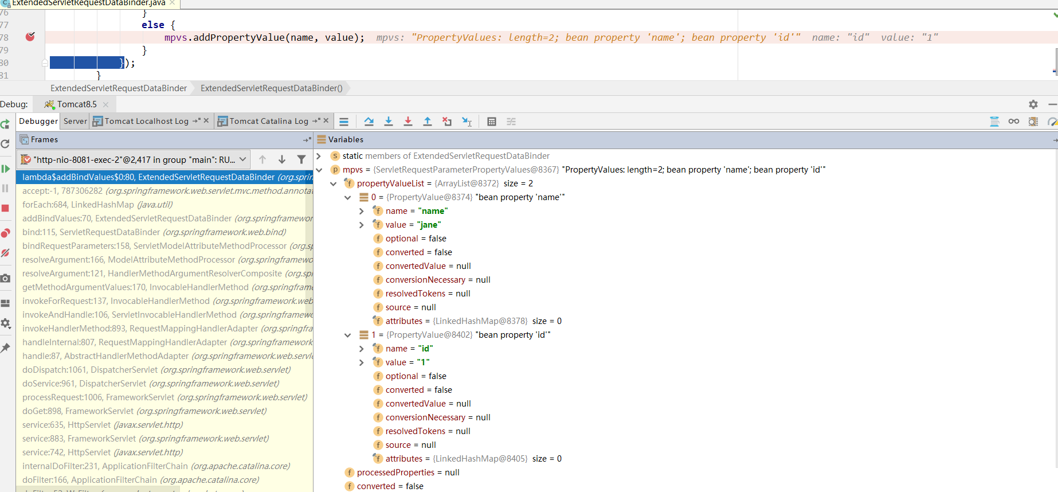Select frame bind:115, ServletRequestDataBinder
Viewport: 1058px width, 492px height.
pyautogui.click(x=164, y=232)
